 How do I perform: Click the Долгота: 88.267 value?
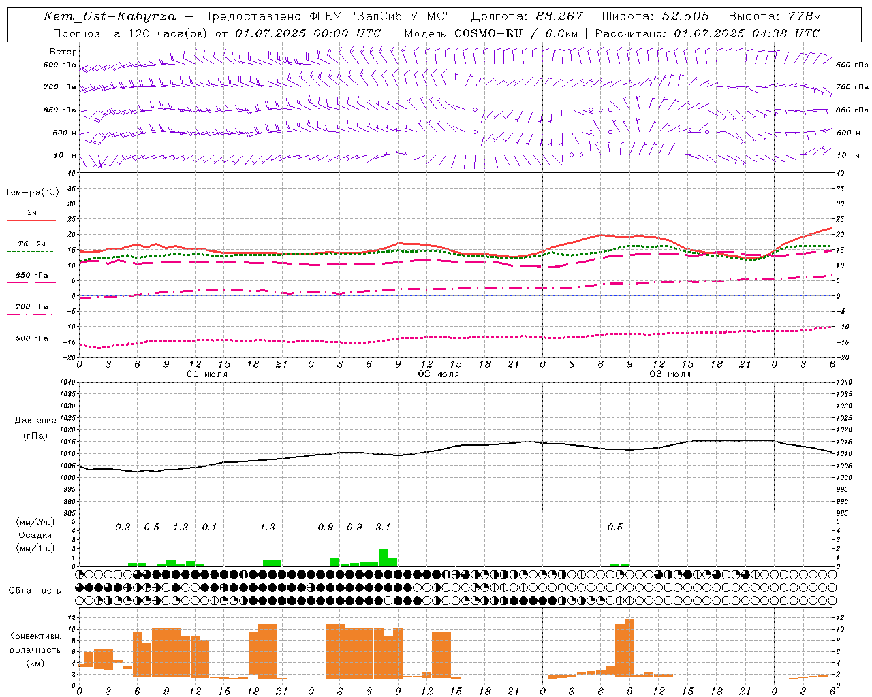[527, 16]
